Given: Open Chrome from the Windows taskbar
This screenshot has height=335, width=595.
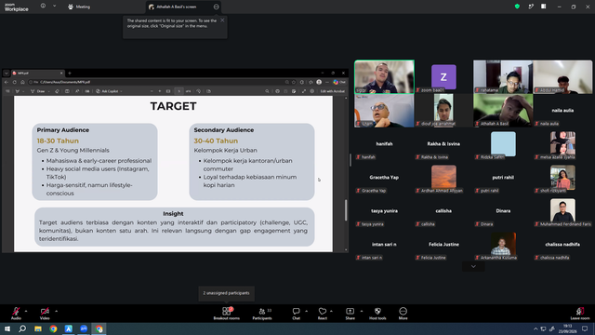Looking at the screenshot, I should [x=53, y=328].
